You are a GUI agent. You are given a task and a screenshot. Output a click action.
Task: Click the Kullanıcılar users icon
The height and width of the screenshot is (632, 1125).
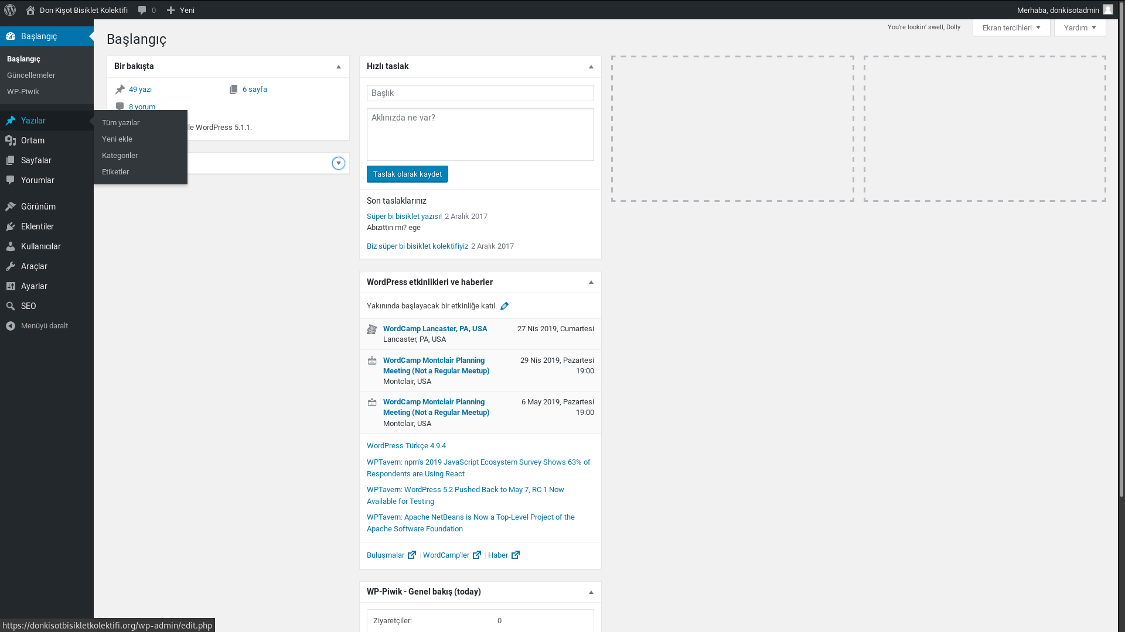click(x=11, y=246)
